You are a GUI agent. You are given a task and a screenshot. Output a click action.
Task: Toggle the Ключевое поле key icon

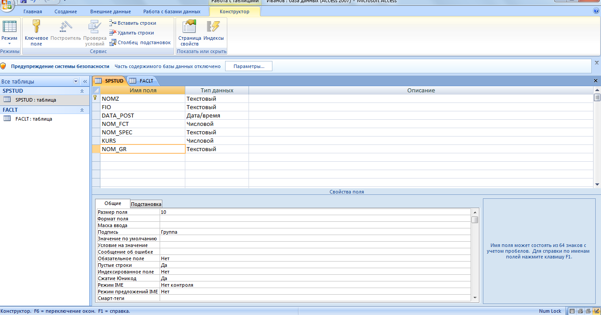(36, 27)
